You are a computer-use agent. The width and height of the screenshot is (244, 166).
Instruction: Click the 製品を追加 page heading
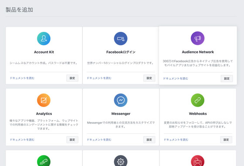click(19, 10)
